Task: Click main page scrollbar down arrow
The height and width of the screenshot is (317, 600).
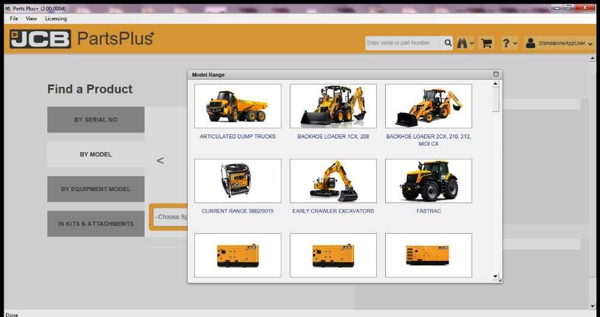Action: click(593, 306)
